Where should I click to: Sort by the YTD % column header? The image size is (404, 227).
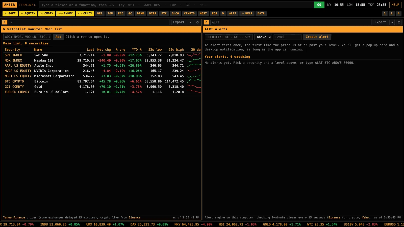tap(137, 50)
